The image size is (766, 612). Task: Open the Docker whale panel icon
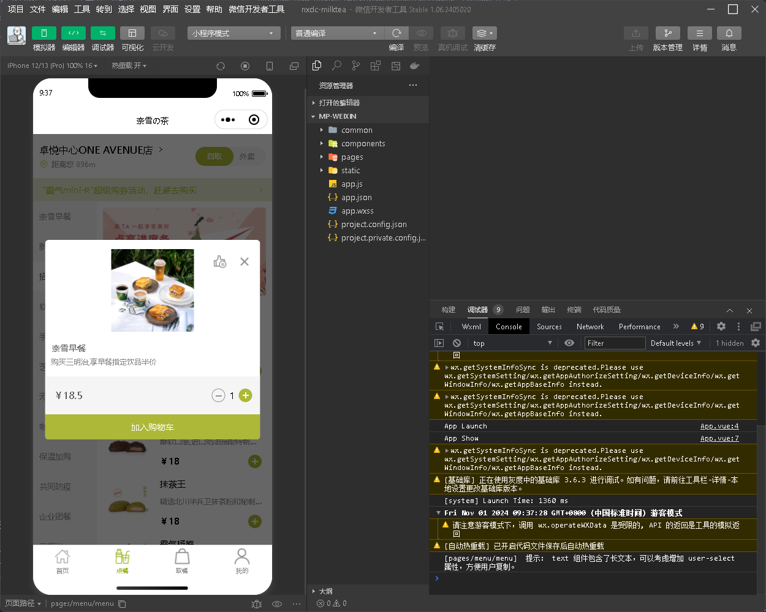click(415, 65)
